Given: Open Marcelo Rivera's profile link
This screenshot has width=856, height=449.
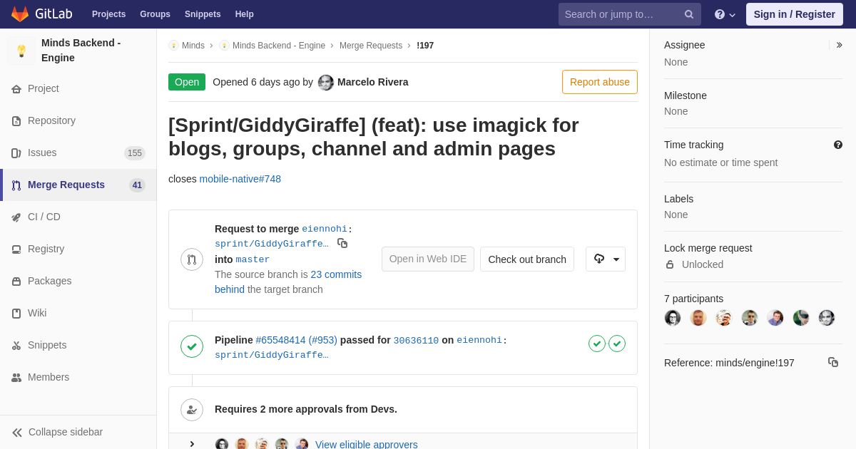Looking at the screenshot, I should click(x=373, y=82).
